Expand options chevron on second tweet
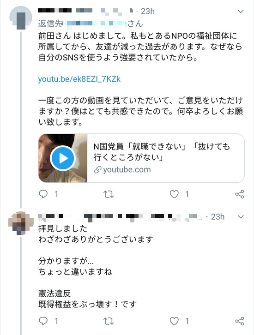 coord(241,217)
